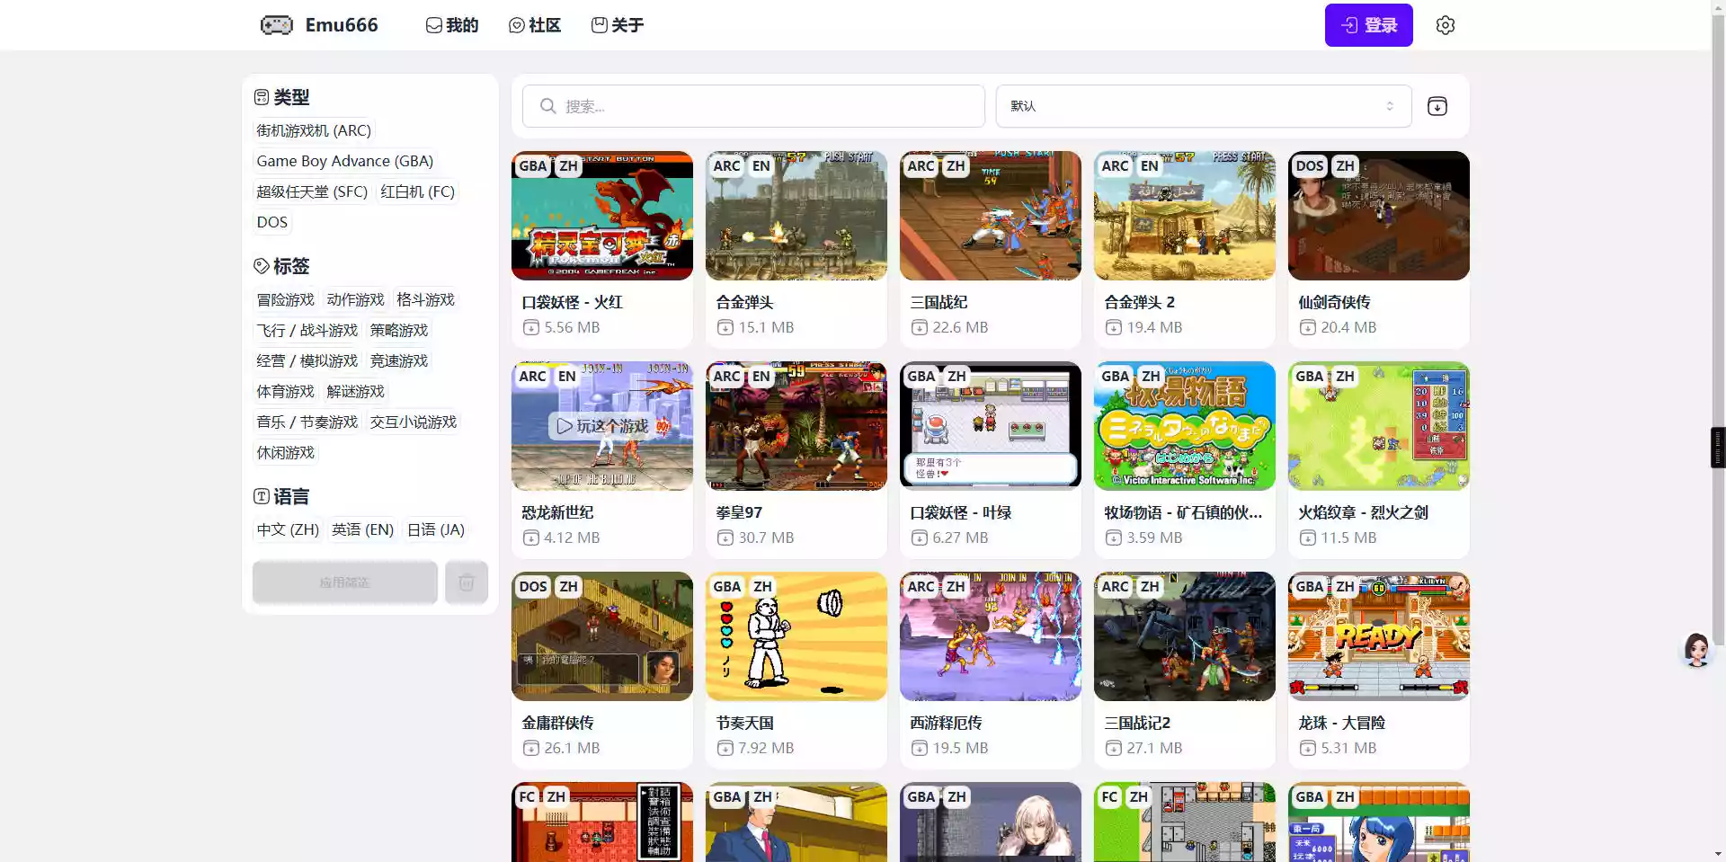This screenshot has height=862, width=1726.
Task: Toggle the 音乐 / 节奏游戏 tag filter
Action: [x=307, y=422]
